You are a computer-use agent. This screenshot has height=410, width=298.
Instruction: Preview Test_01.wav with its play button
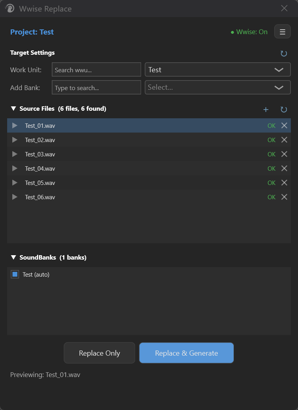click(x=15, y=125)
